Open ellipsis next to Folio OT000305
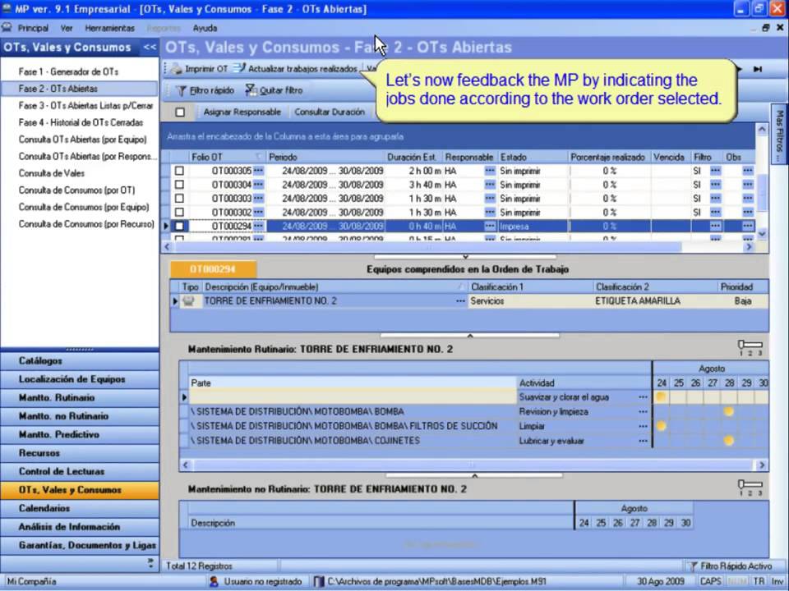This screenshot has width=789, height=591. [x=258, y=171]
